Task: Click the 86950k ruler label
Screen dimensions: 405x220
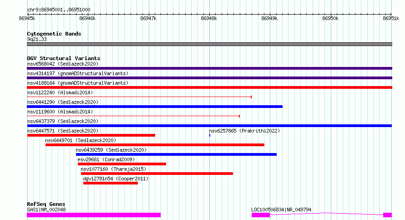Action: [330, 18]
